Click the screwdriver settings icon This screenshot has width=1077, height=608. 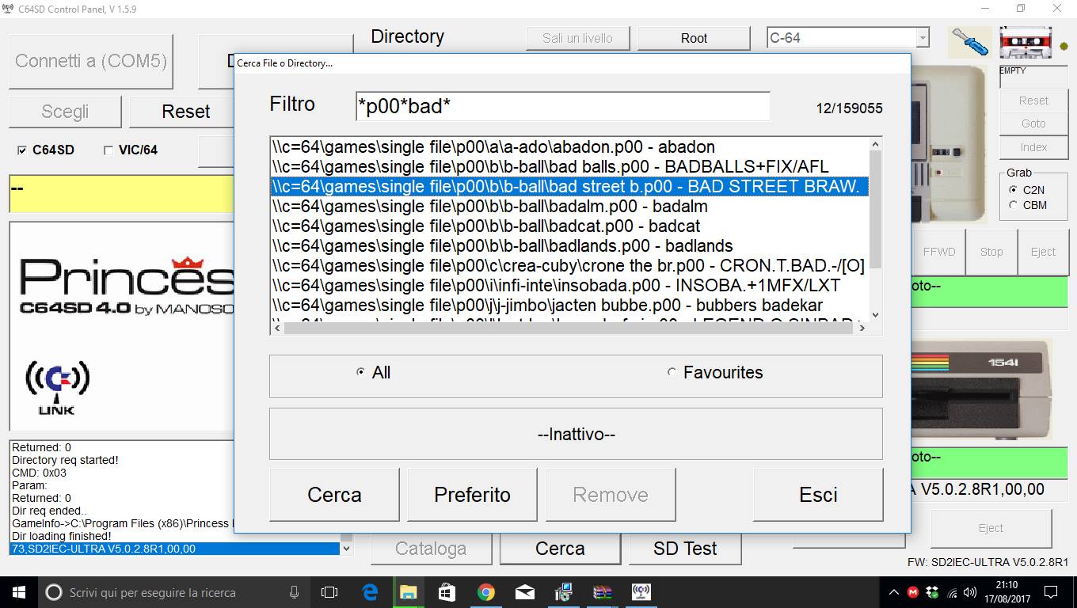(x=969, y=41)
